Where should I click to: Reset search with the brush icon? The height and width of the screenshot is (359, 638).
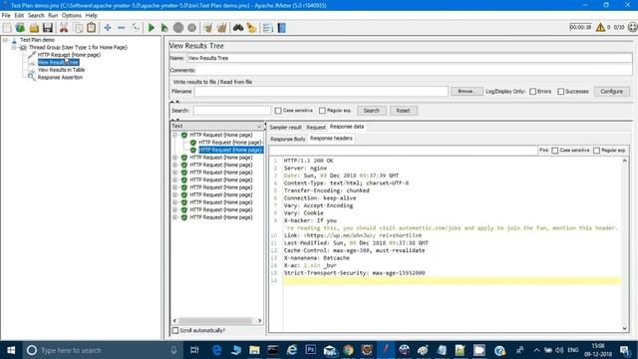point(251,28)
